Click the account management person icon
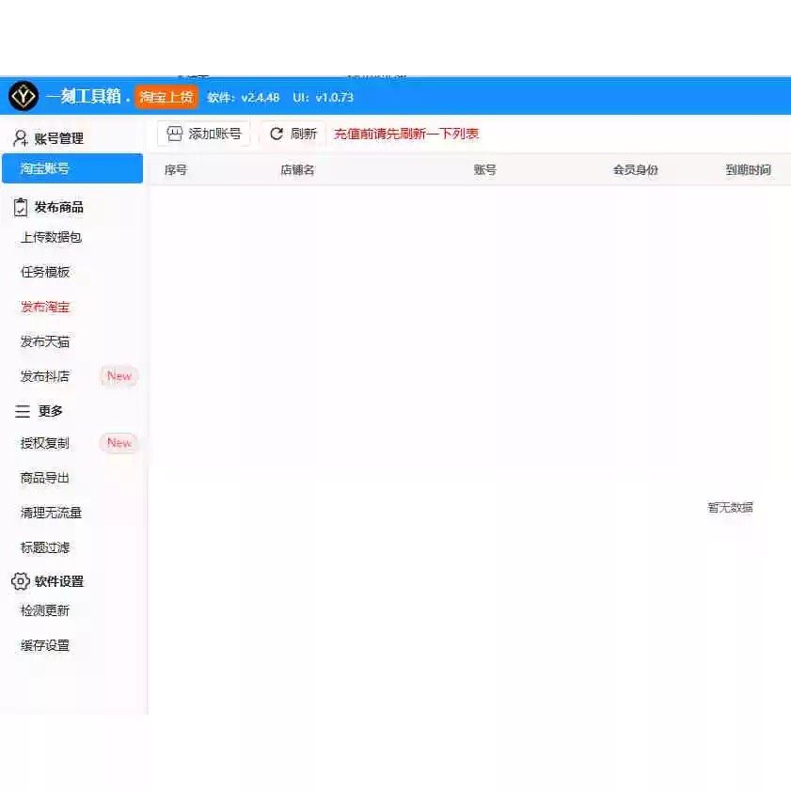This screenshot has height=791, width=791. (20, 138)
